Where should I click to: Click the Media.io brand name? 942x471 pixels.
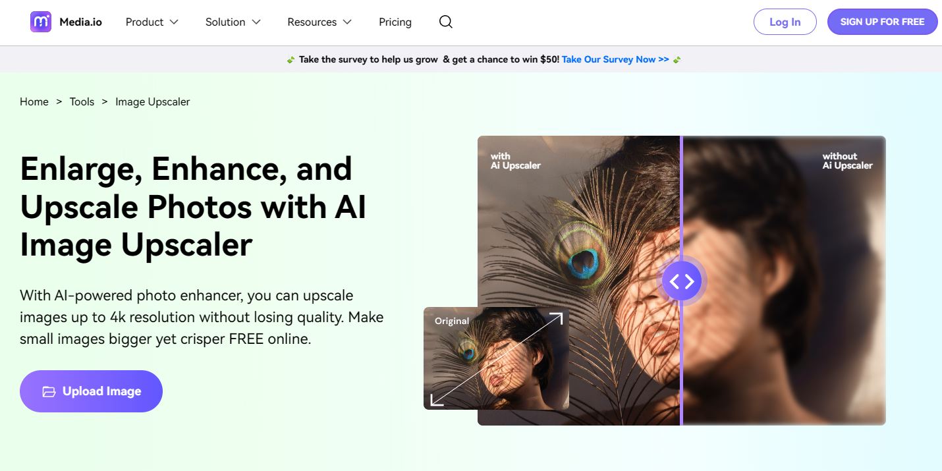80,22
